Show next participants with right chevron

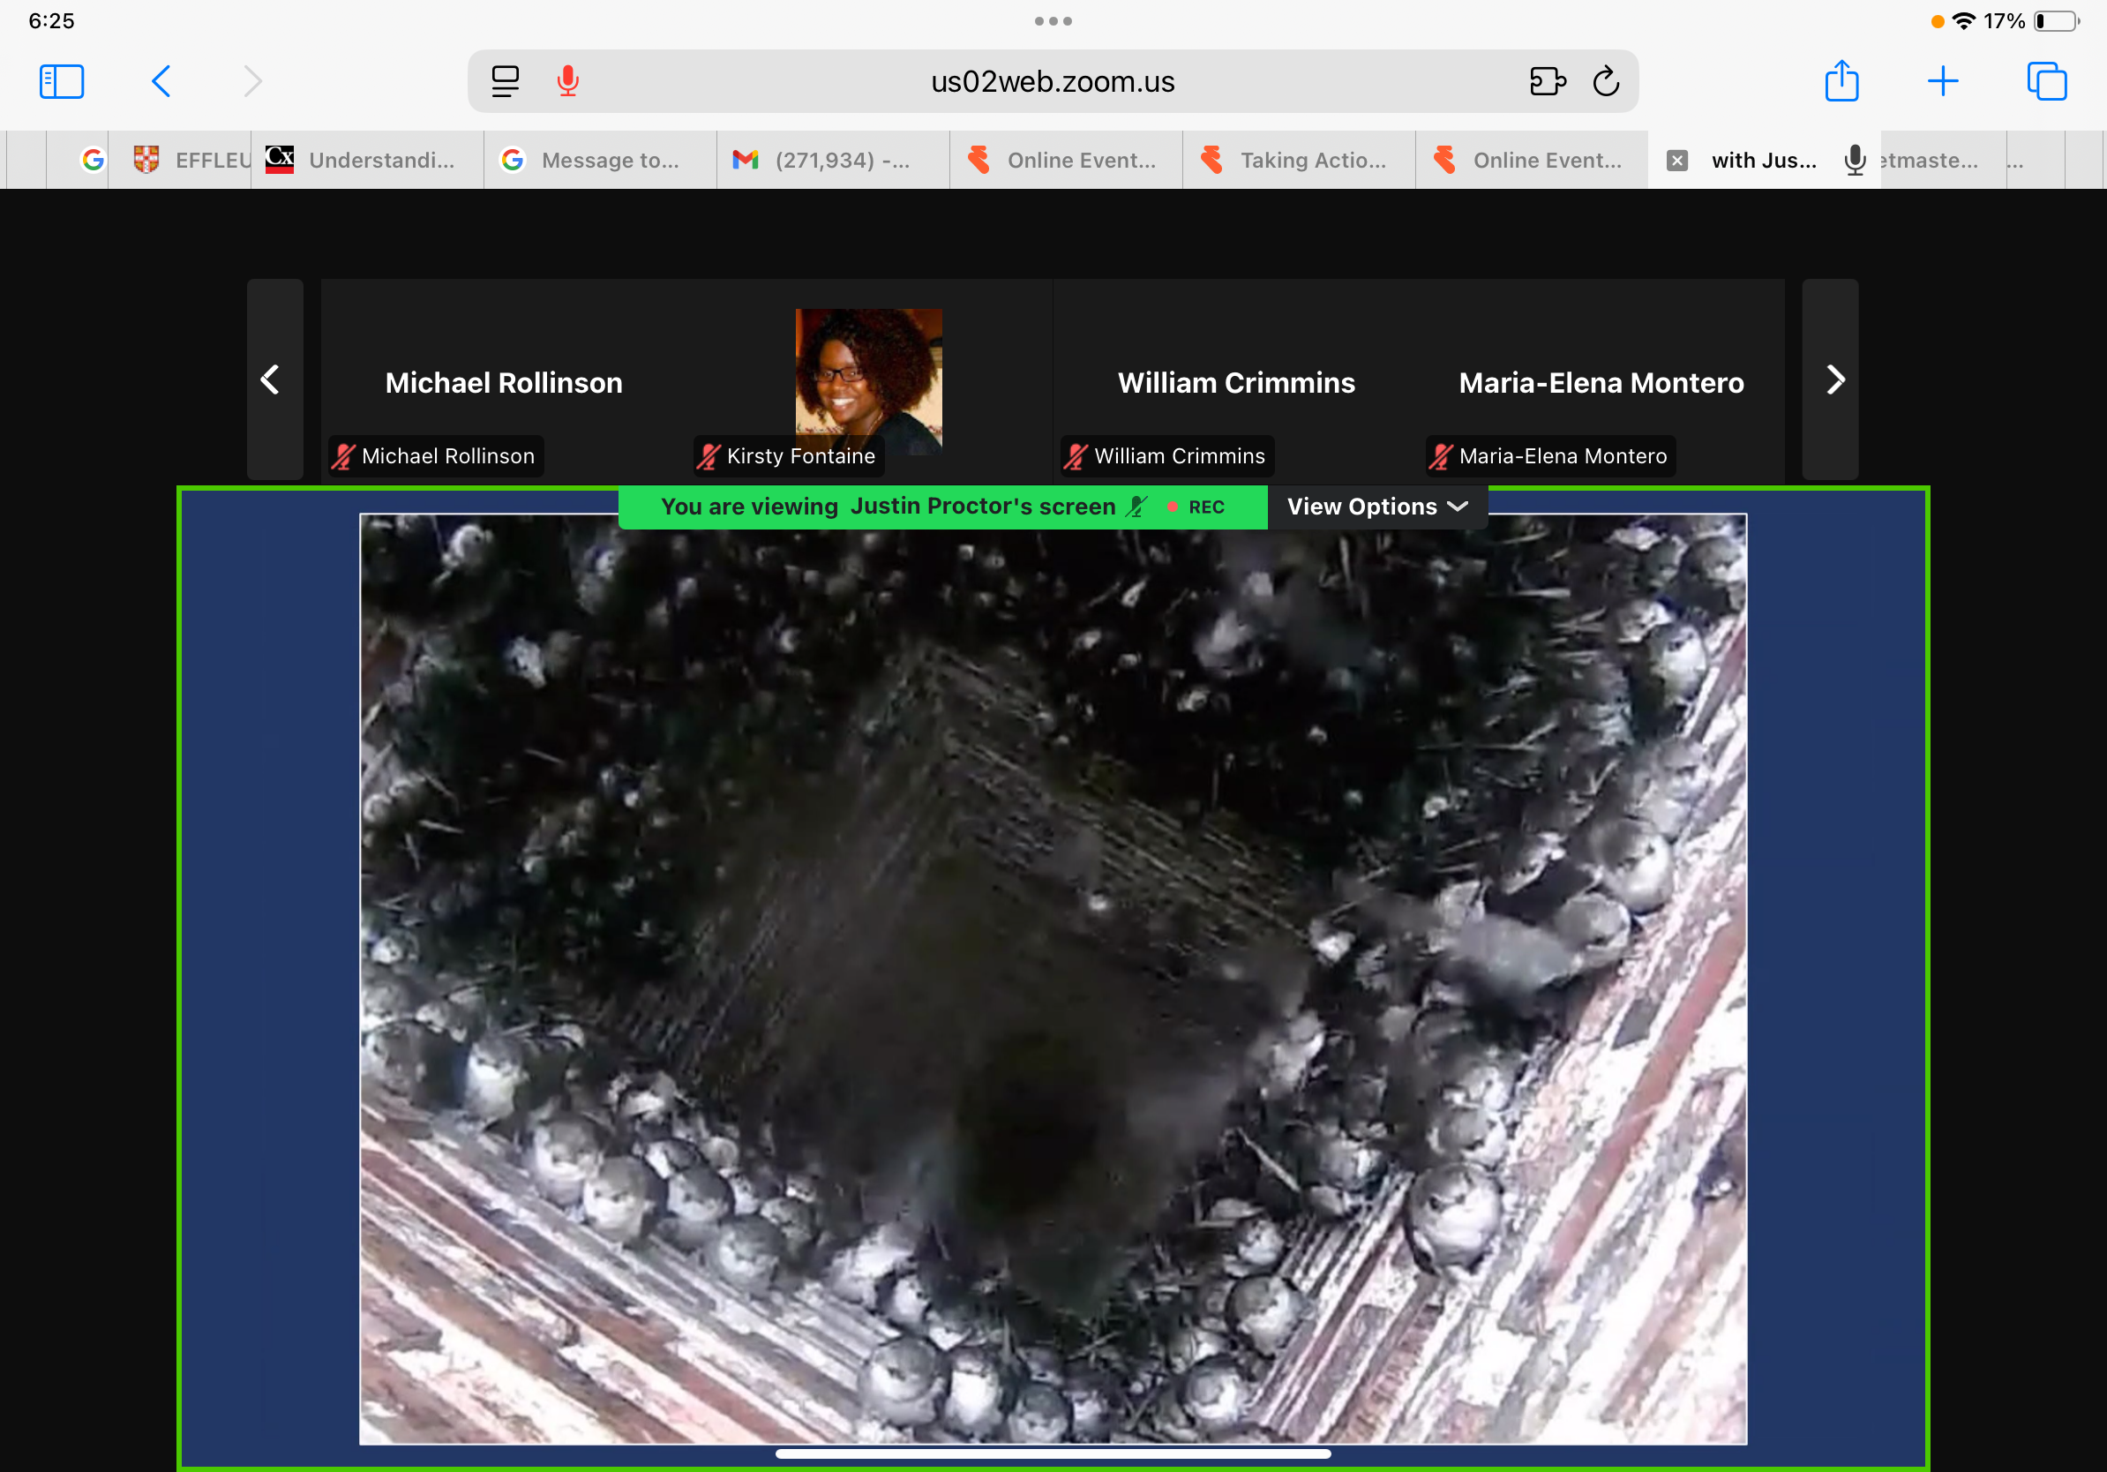tap(1833, 380)
